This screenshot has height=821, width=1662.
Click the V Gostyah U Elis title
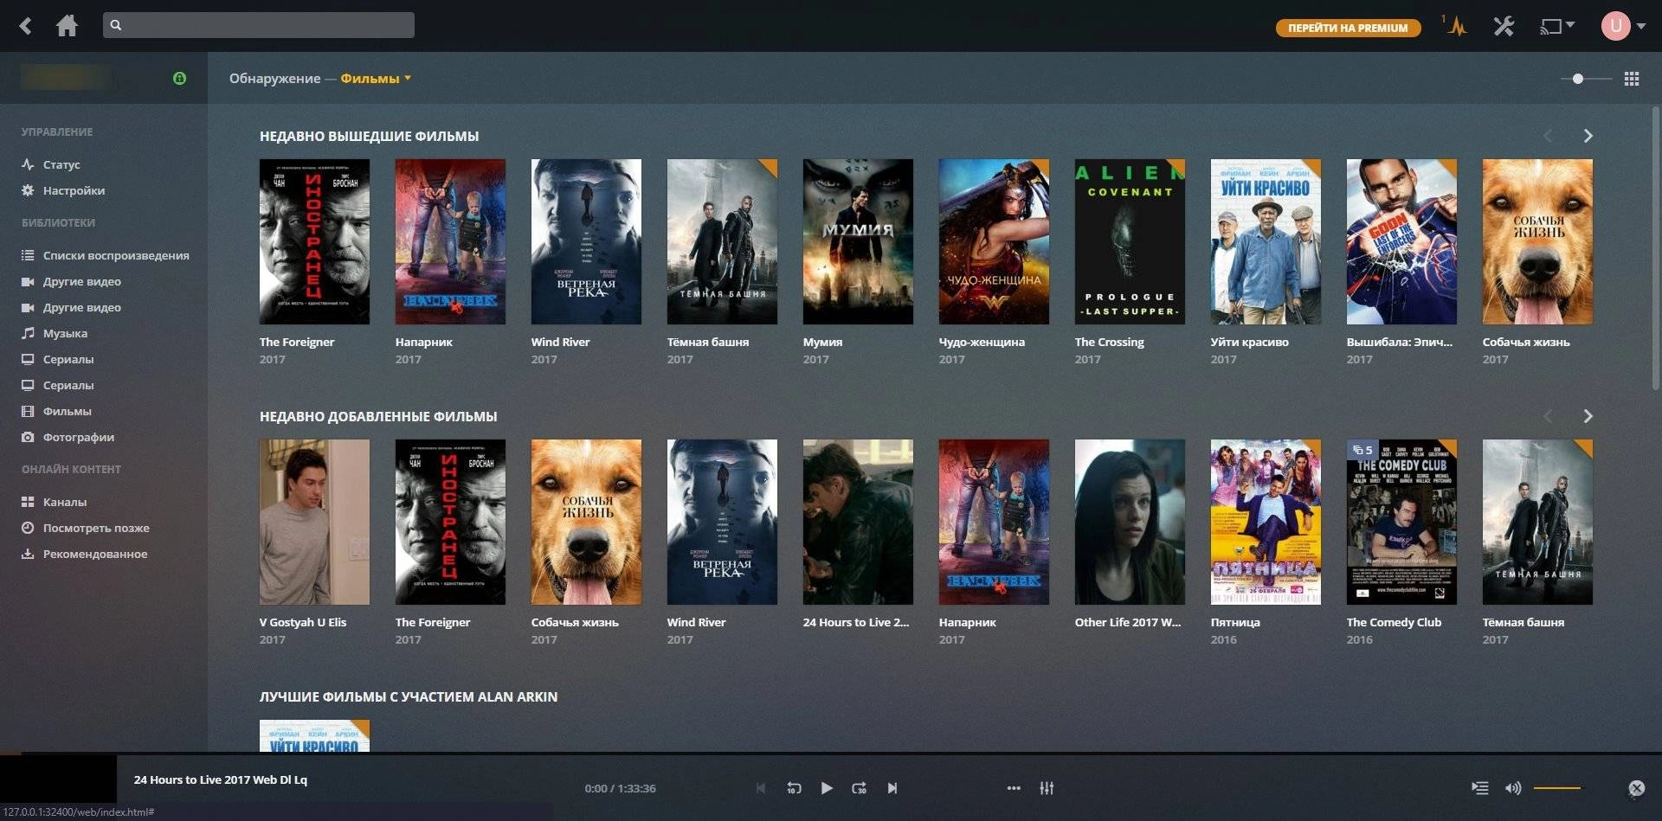(303, 622)
